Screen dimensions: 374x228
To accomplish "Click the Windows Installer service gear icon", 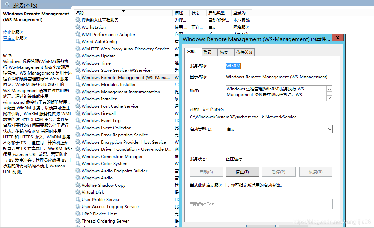I will [x=78, y=99].
